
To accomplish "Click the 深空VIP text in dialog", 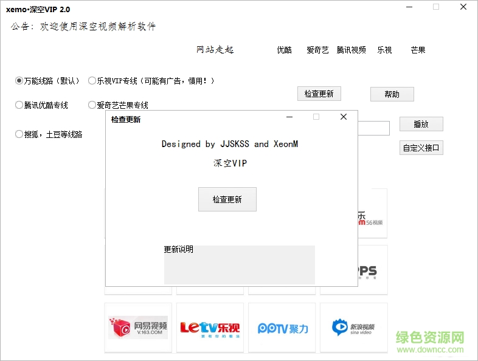I will pos(230,163).
